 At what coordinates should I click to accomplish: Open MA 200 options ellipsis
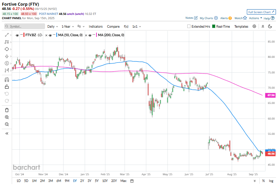(x=94, y=35)
